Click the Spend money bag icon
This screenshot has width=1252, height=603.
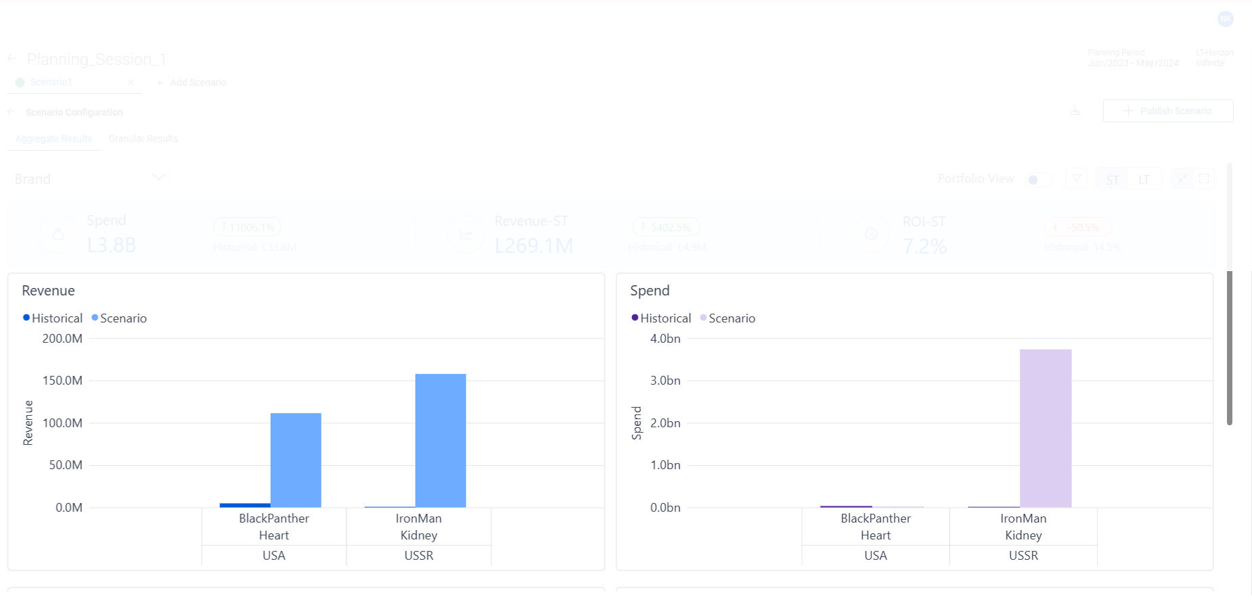(x=58, y=235)
